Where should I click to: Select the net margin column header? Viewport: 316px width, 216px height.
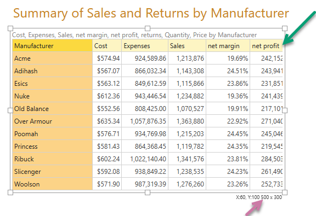(228, 46)
